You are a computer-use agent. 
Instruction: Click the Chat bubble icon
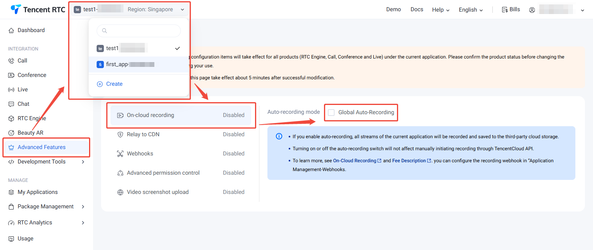tap(11, 104)
